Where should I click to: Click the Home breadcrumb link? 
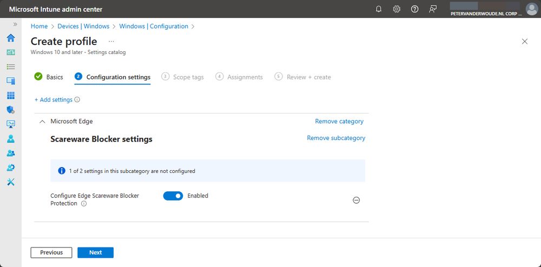[39, 26]
